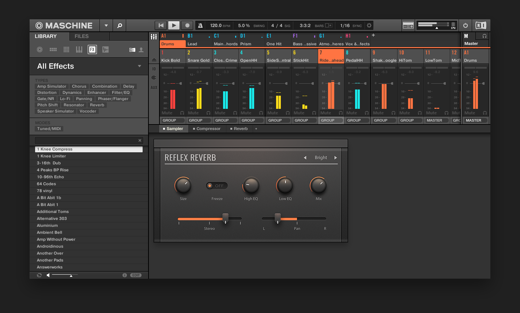Image resolution: width=520 pixels, height=313 pixels.
Task: Filter by Tuned/MIDI mode tag
Action: 49,129
